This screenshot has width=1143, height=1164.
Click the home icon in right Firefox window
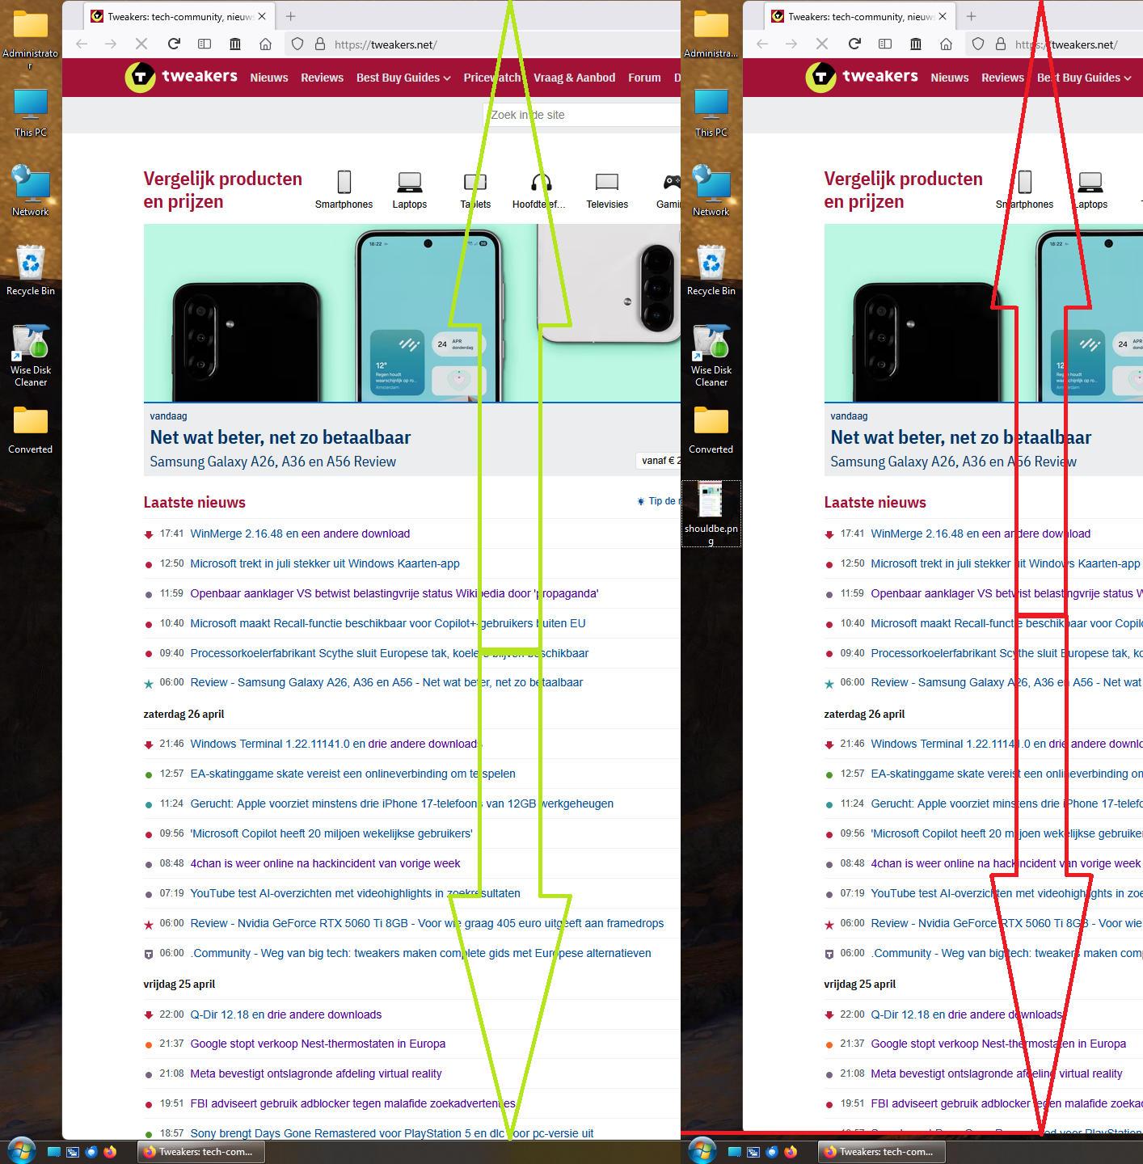point(946,44)
